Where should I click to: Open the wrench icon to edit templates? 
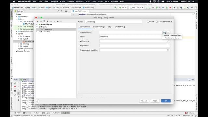[x=48, y=21]
